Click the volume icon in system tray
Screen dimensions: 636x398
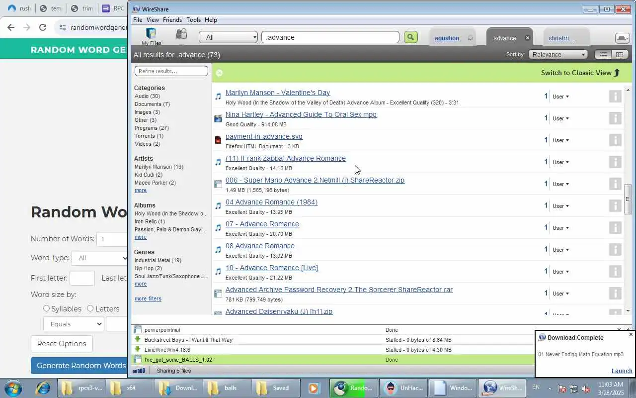pos(586,389)
